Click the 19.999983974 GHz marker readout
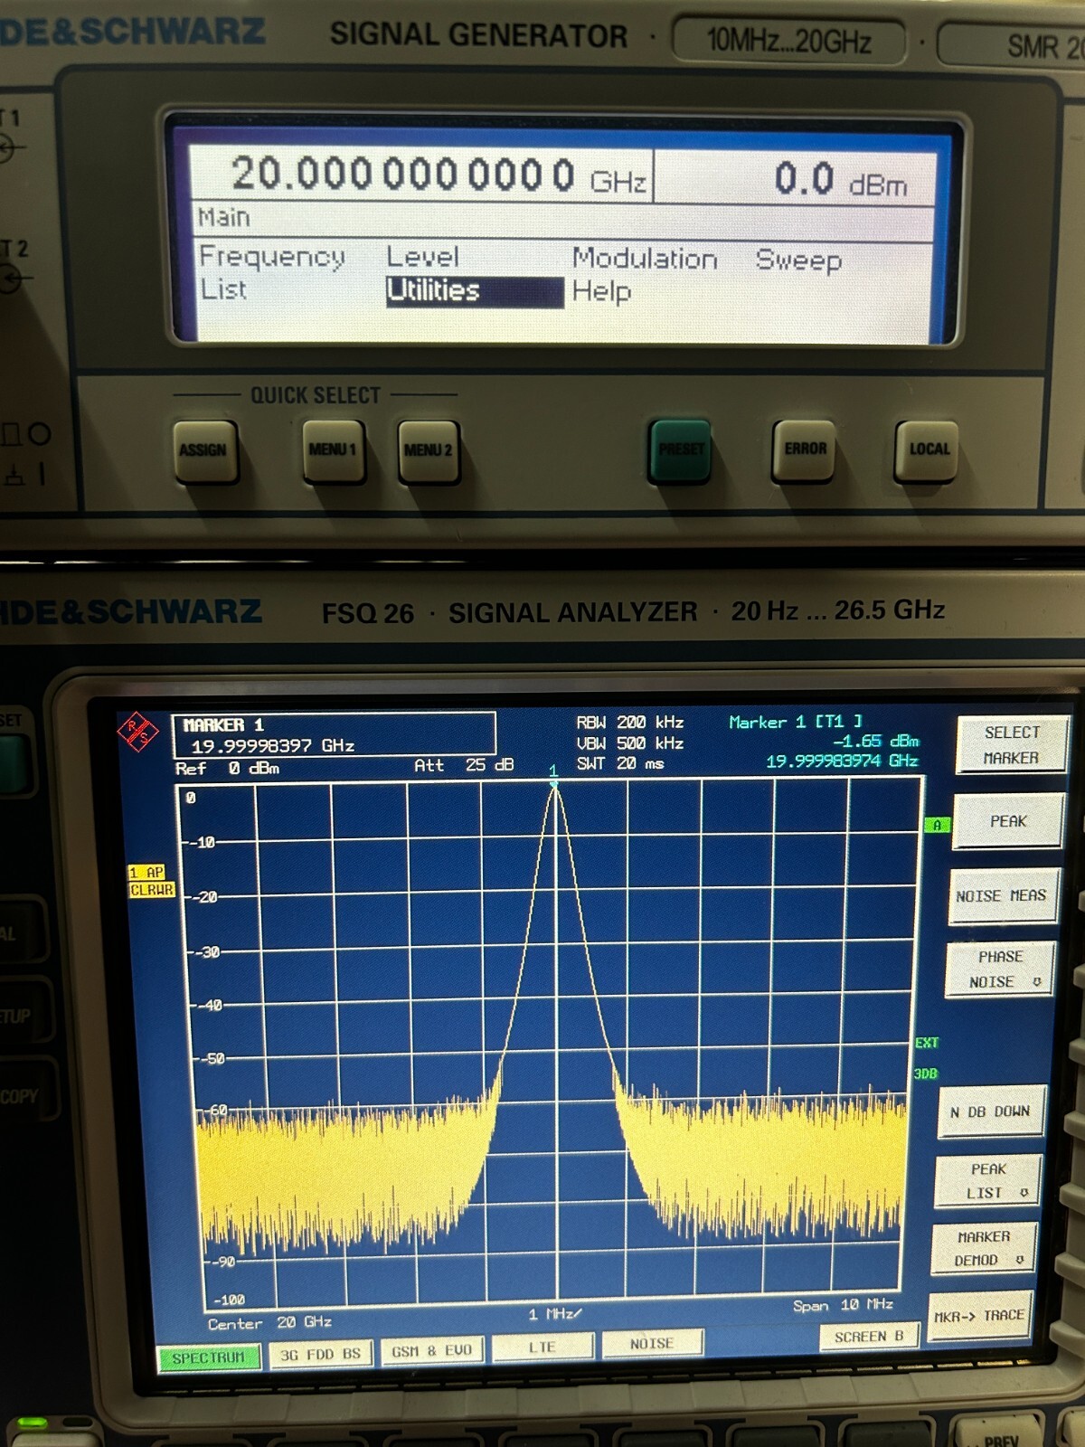Image resolution: width=1085 pixels, height=1447 pixels. pos(842,761)
